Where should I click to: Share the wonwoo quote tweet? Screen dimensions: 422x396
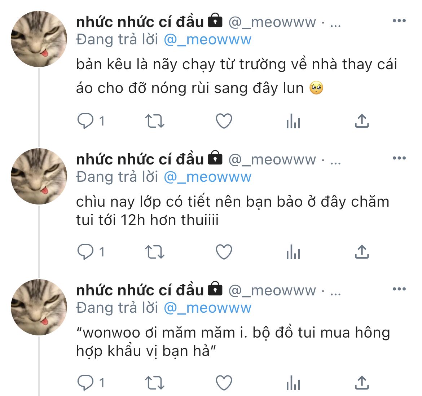click(x=362, y=383)
